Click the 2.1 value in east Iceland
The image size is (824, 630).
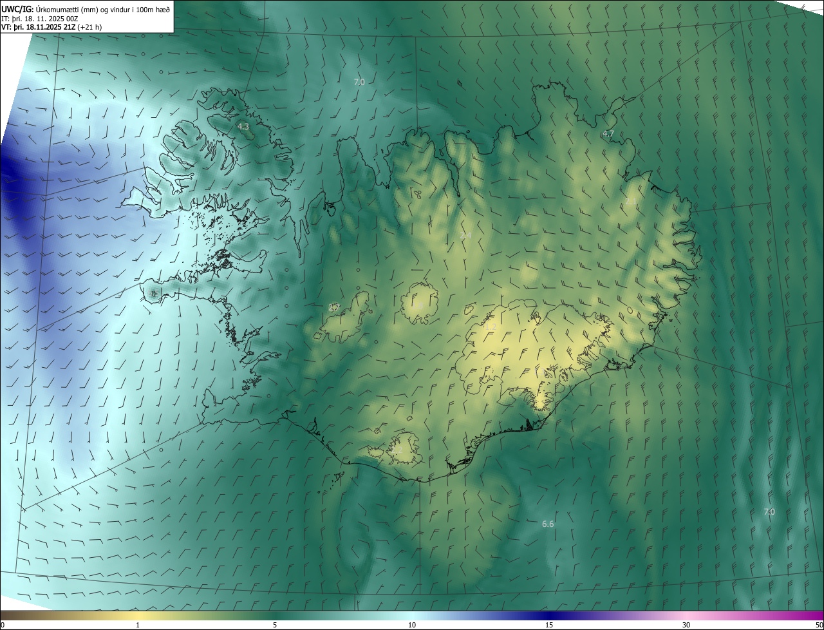631,202
